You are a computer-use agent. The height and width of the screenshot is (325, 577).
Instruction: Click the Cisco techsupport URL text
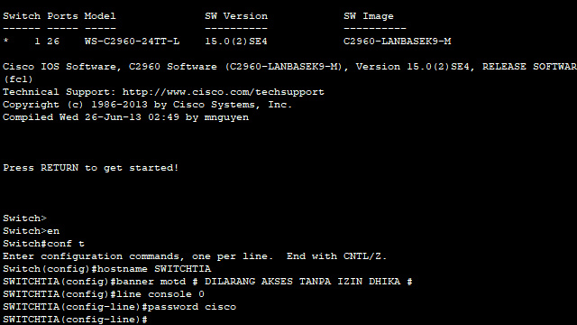[223, 92]
